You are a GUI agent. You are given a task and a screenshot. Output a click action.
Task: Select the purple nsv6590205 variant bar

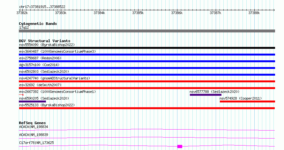click(33, 101)
